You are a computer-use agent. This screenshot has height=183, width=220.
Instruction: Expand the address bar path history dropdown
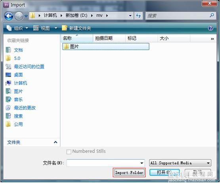click(x=130, y=15)
